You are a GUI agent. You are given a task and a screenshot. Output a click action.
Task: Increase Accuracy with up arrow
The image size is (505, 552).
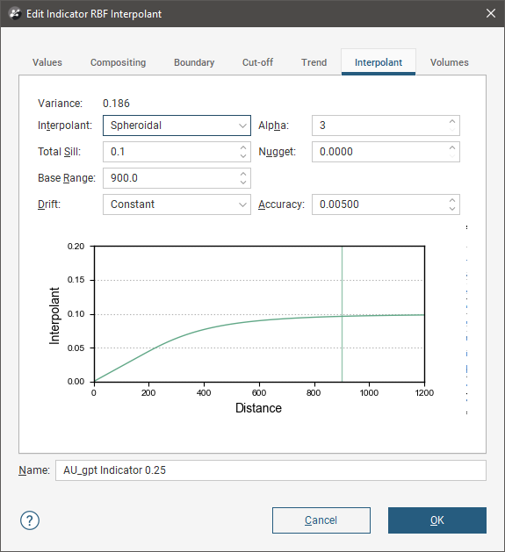click(452, 200)
